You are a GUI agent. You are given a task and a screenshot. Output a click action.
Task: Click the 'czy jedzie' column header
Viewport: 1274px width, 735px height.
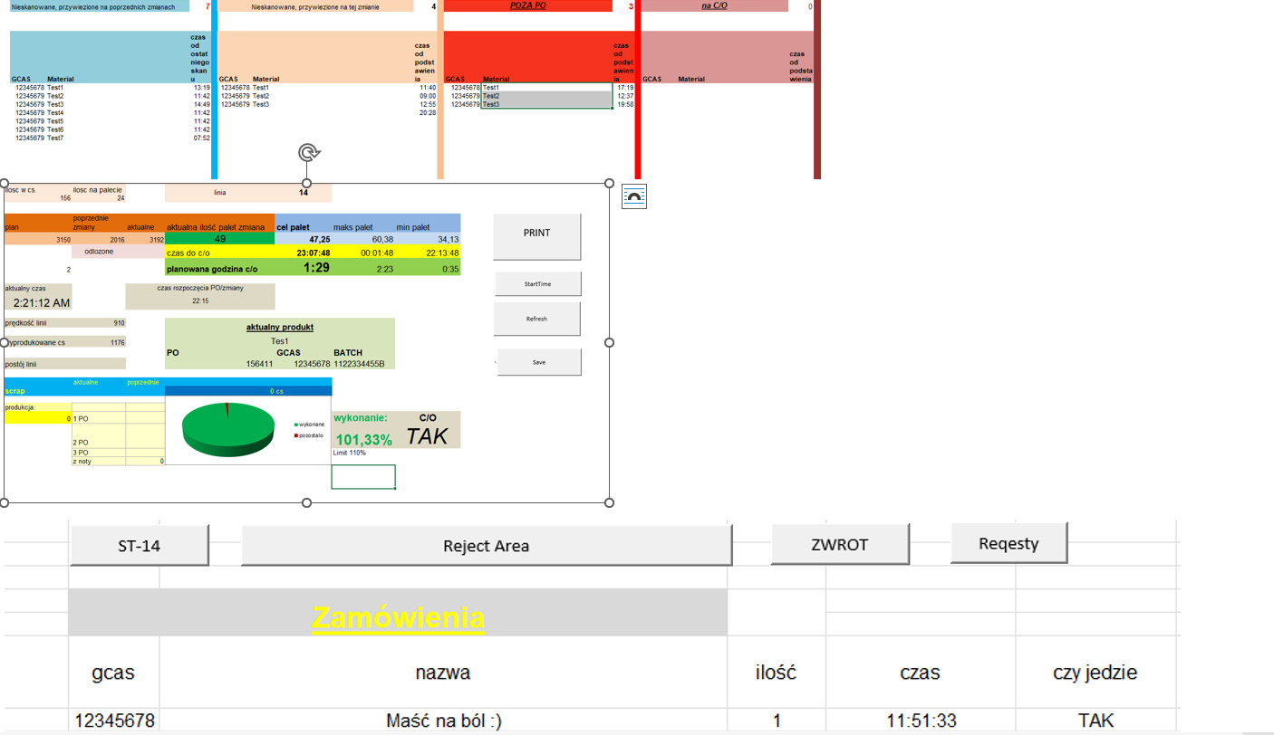coord(1095,672)
